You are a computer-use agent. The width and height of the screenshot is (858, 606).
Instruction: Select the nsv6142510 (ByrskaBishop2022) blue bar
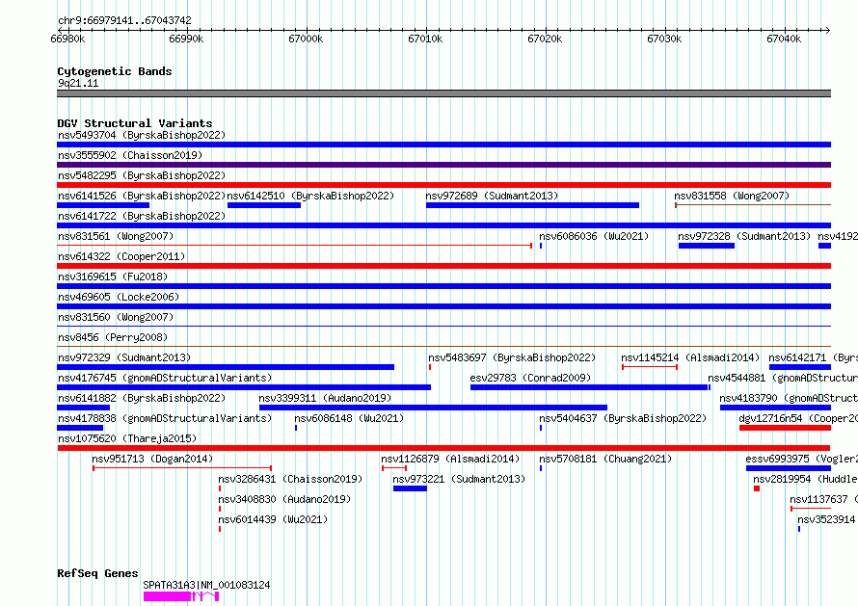click(x=264, y=205)
